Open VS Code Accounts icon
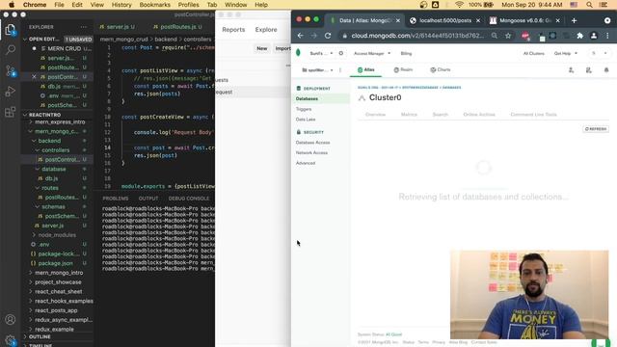 tap(11, 319)
